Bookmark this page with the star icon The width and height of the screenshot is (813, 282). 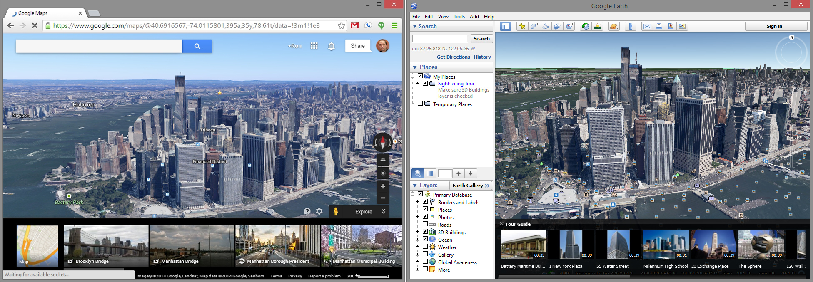click(x=342, y=25)
